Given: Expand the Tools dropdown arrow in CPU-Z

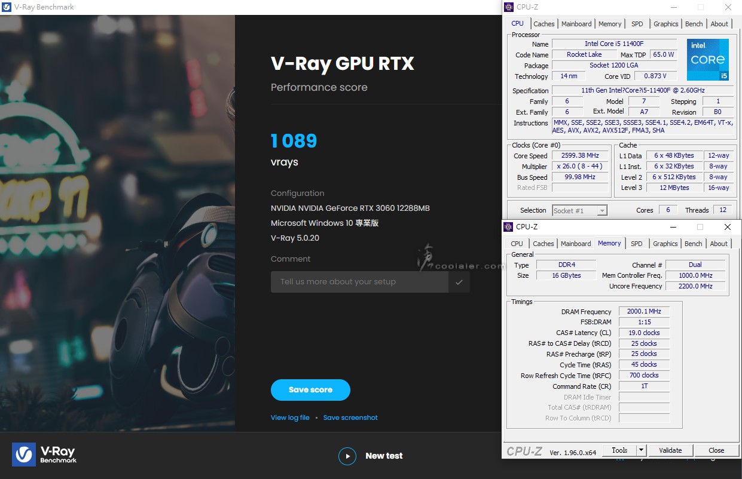Looking at the screenshot, I should pyautogui.click(x=641, y=450).
